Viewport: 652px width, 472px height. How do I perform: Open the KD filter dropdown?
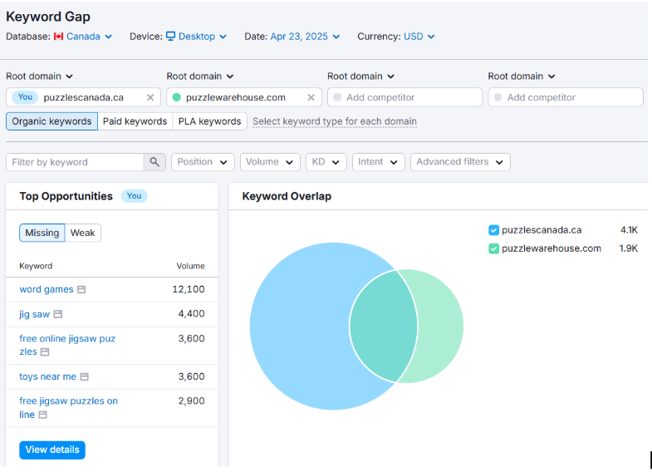pyautogui.click(x=326, y=162)
